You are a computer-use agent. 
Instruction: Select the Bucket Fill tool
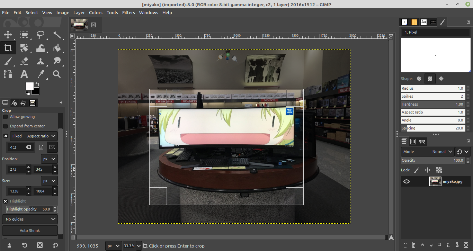(x=57, y=48)
